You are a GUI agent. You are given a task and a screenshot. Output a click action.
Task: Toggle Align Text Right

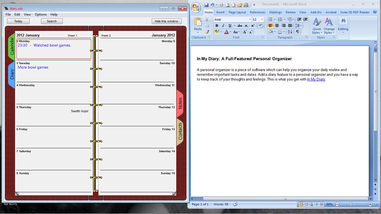[283, 26]
